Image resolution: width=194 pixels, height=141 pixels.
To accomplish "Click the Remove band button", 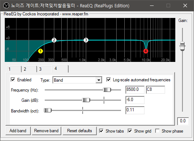I will [x=47, y=131].
